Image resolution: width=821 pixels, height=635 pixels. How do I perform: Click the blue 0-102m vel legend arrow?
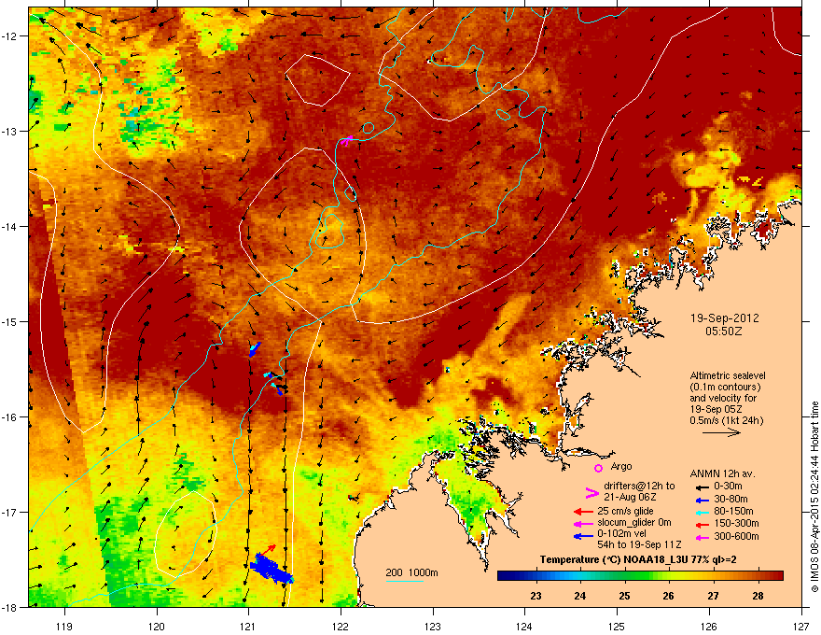coord(583,536)
